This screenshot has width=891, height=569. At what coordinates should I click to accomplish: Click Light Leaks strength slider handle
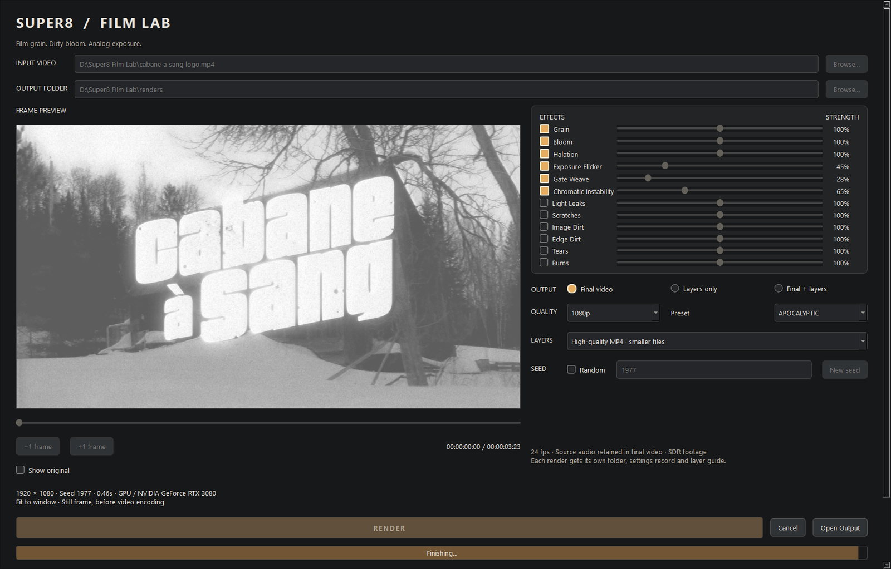(720, 203)
